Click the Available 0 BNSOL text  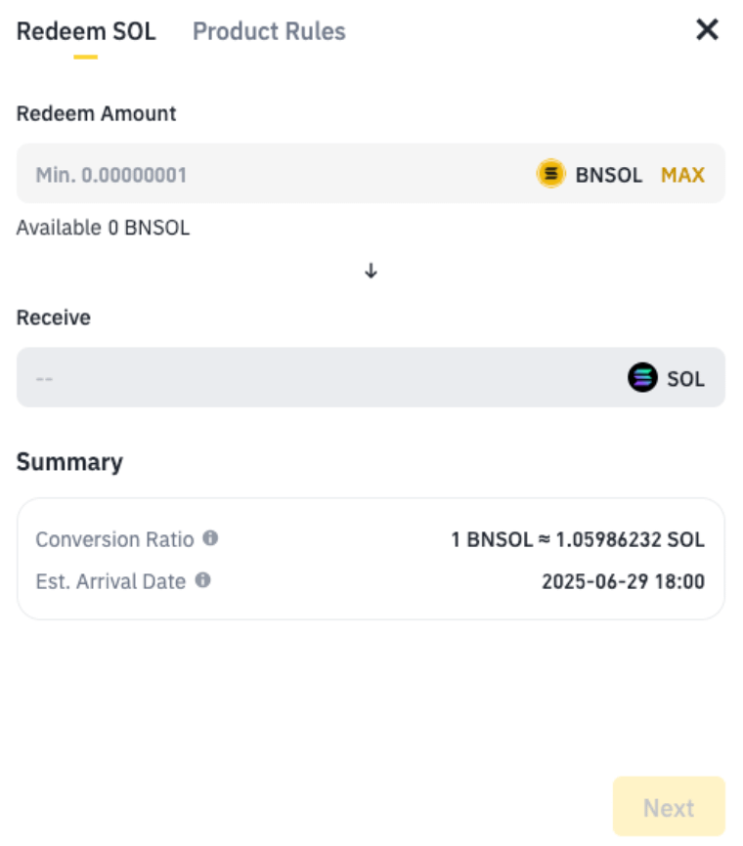[x=103, y=228]
